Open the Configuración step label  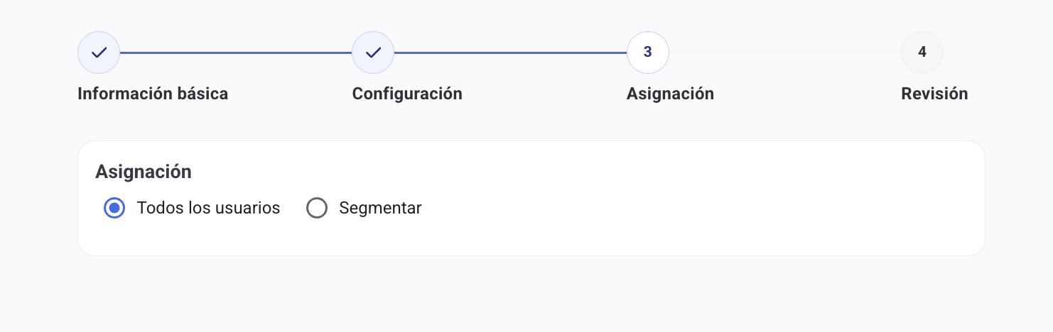[407, 94]
